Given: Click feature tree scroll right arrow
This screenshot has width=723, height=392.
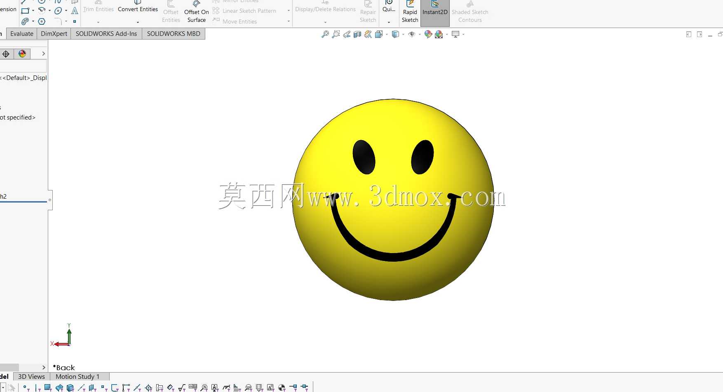Looking at the screenshot, I should (44, 367).
